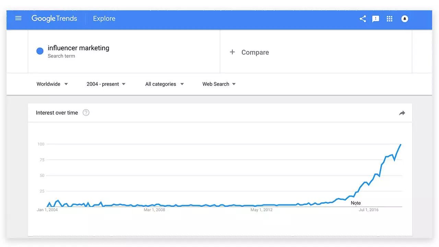Expand the Web Search type dropdown

[219, 84]
